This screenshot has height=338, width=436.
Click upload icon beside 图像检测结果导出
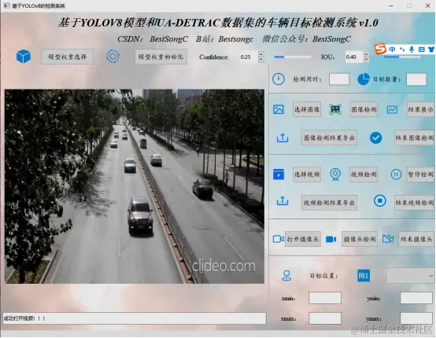(283, 138)
